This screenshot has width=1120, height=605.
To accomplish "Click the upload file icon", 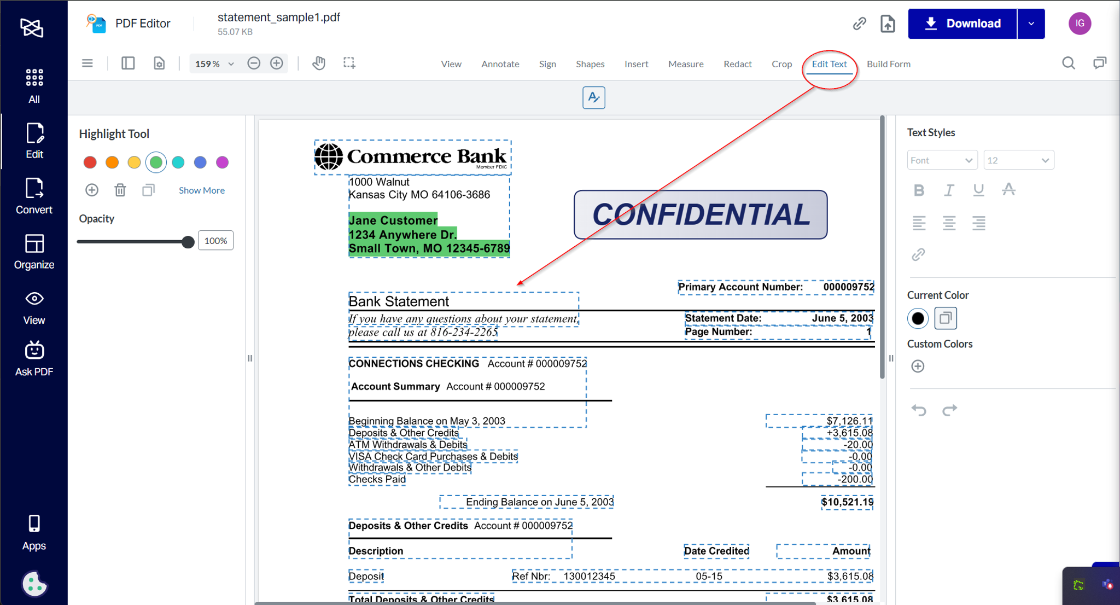I will point(888,24).
